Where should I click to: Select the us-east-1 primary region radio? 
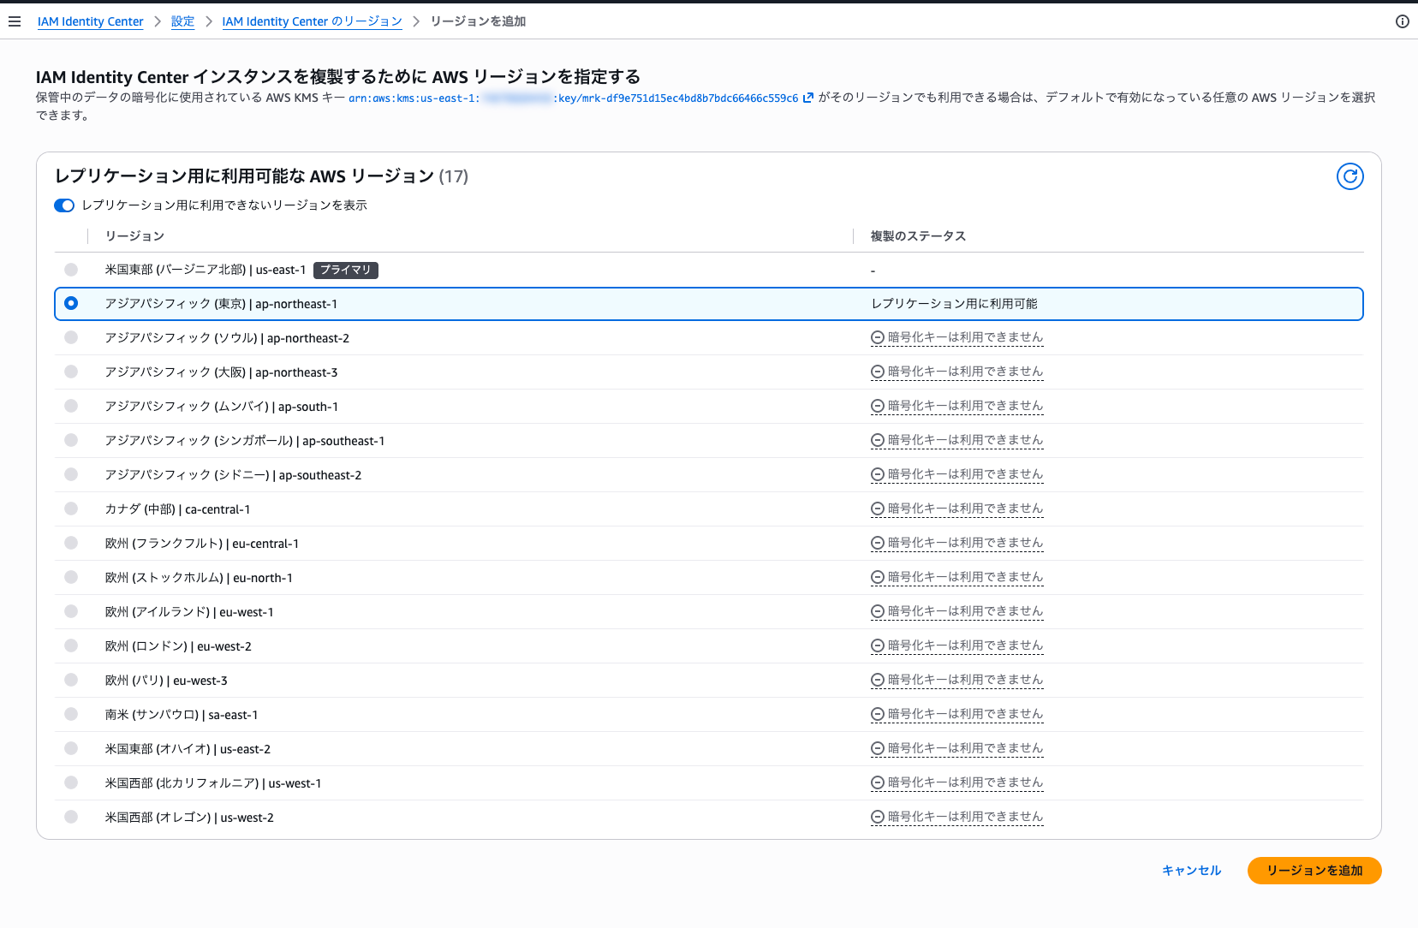point(71,270)
